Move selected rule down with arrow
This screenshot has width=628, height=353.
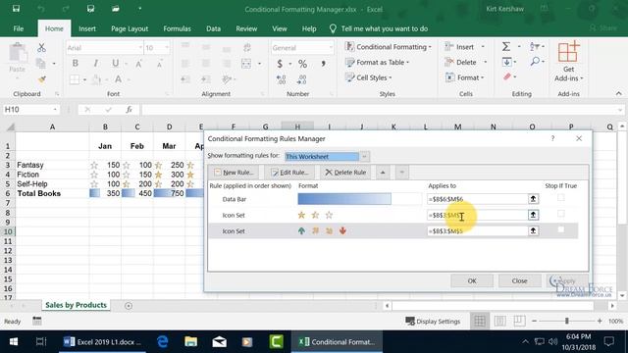click(x=401, y=173)
